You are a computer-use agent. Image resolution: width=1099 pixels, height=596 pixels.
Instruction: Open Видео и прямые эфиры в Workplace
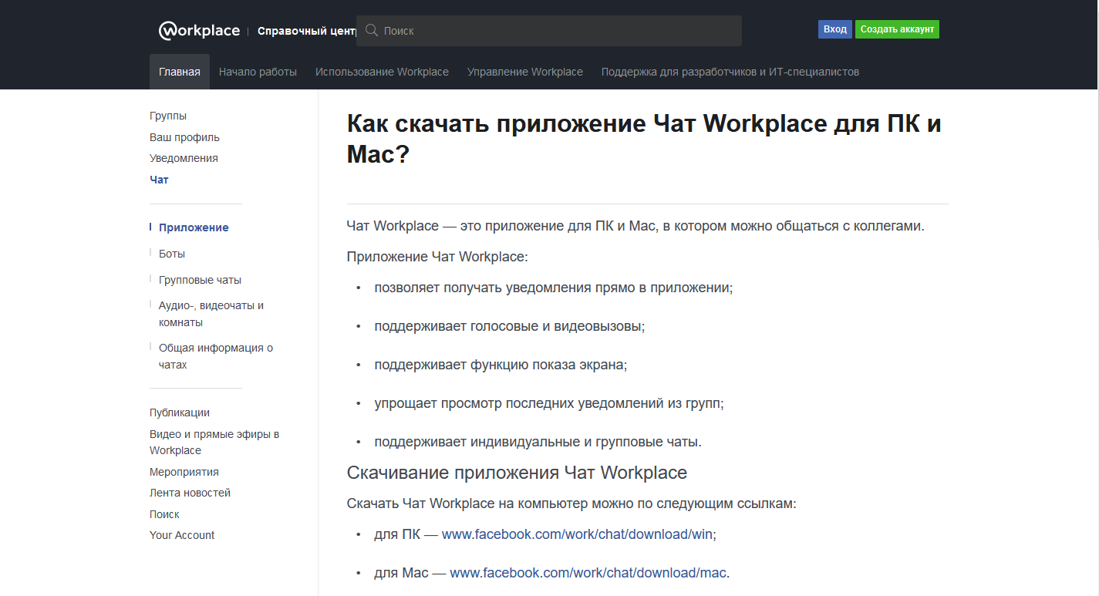coord(214,443)
